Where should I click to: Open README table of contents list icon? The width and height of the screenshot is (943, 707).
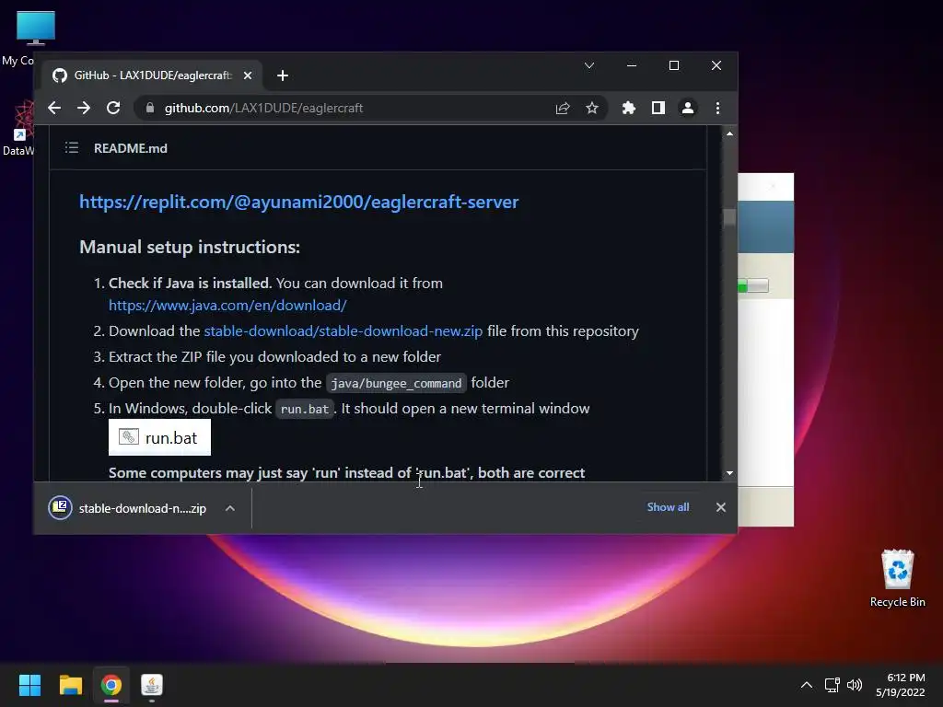tap(72, 148)
